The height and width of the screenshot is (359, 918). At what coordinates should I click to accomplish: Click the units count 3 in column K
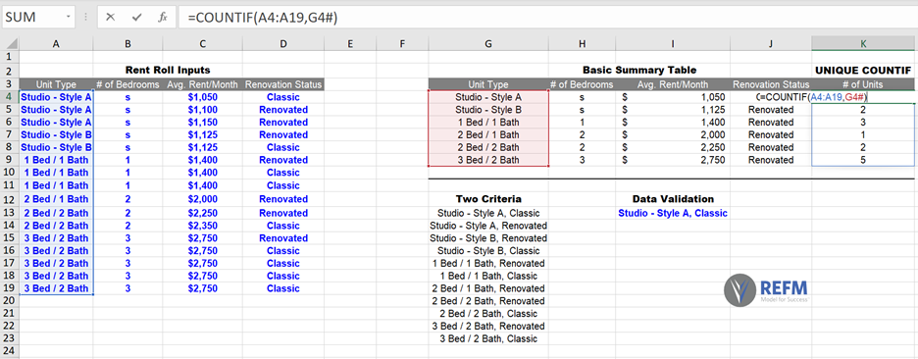click(x=863, y=123)
